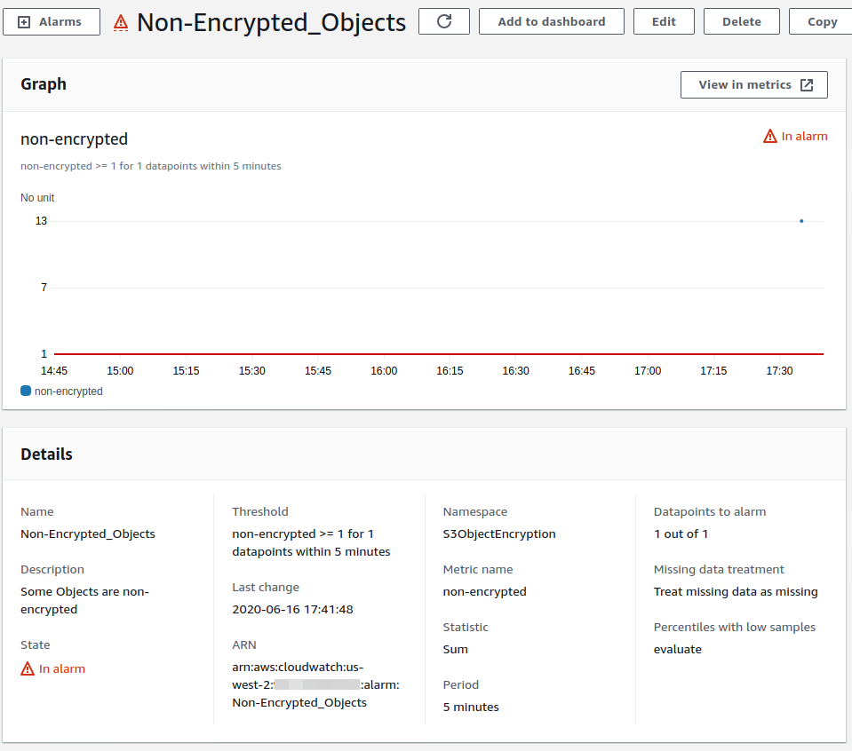Click the Alarms overview icon in the breadcrumb button

[x=25, y=21]
